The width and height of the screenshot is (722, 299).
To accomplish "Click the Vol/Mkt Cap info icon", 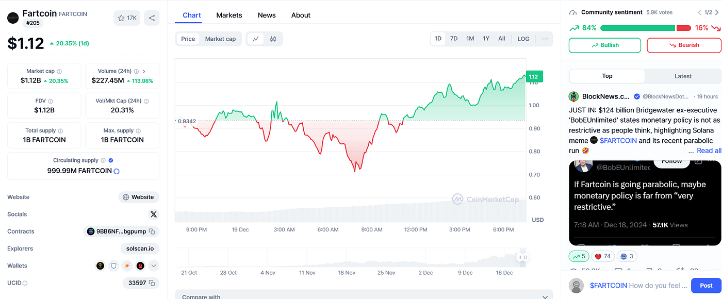I will [145, 101].
